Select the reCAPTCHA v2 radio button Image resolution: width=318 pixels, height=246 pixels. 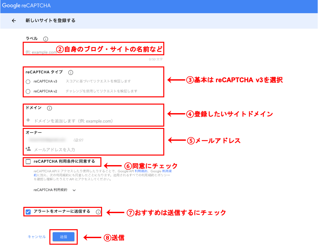click(28, 91)
